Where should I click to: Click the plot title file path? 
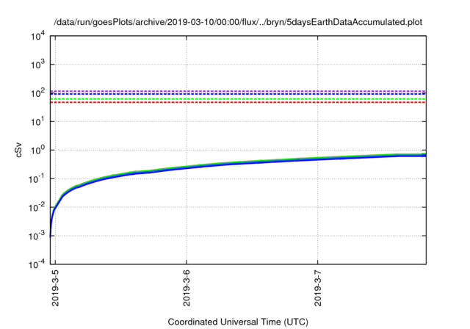click(238, 22)
